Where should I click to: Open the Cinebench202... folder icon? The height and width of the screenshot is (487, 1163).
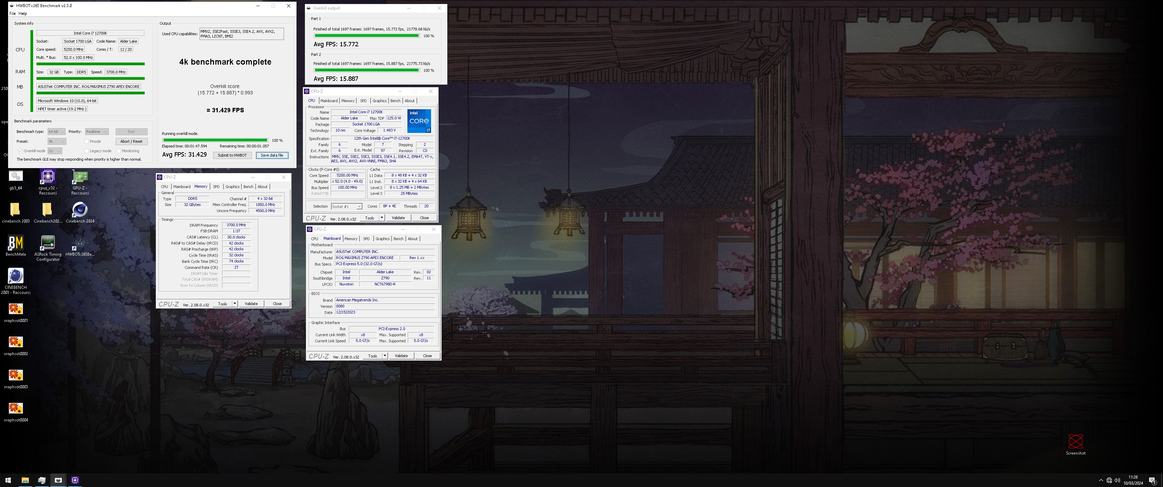pyautogui.click(x=47, y=212)
